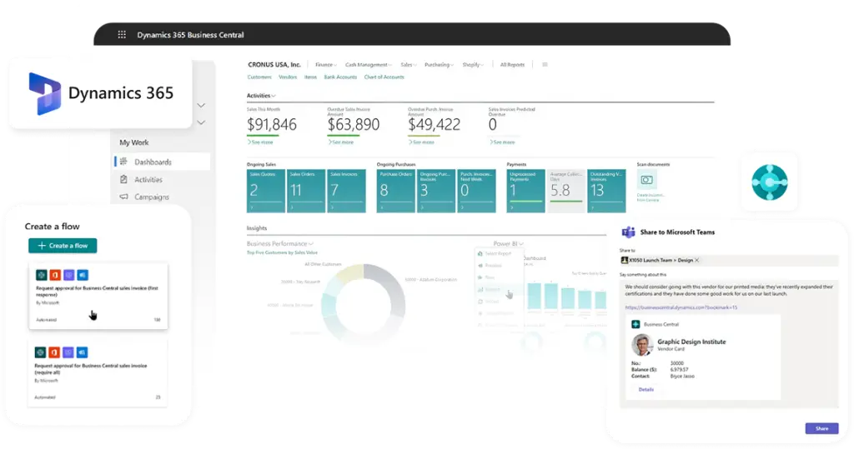Expand the Purchasing menu

439,64
